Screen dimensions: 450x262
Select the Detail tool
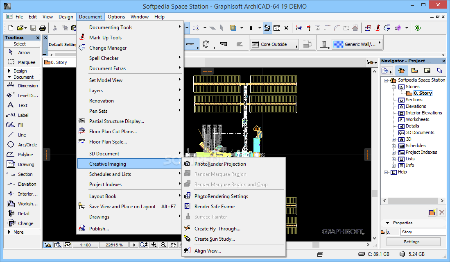[22, 214]
